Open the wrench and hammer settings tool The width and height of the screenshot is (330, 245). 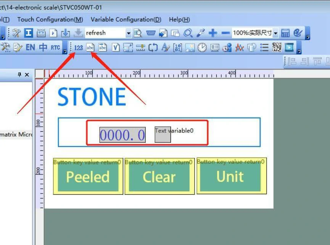[16, 33]
